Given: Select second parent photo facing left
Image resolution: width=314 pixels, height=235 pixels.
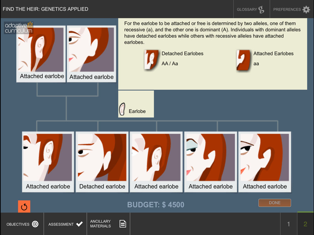Looking at the screenshot, I should [91, 54].
